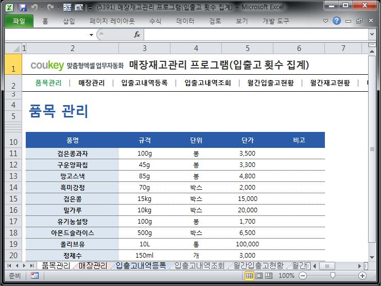Open the 페이지 레이아웃 ribbon tab
Screen dimensions: 381x286
(112, 21)
